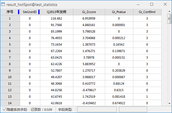
Task: Click Gi_Zscore cell 5.883952
Action: click(x=89, y=64)
